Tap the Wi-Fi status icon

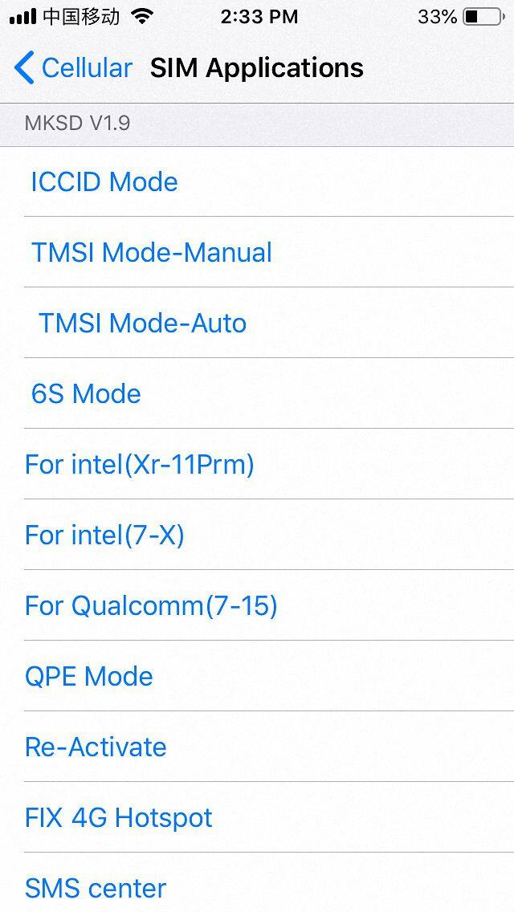[143, 16]
